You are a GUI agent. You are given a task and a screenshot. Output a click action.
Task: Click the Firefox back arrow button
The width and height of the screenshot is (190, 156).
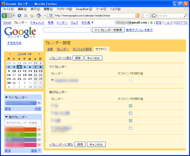[4, 16]
